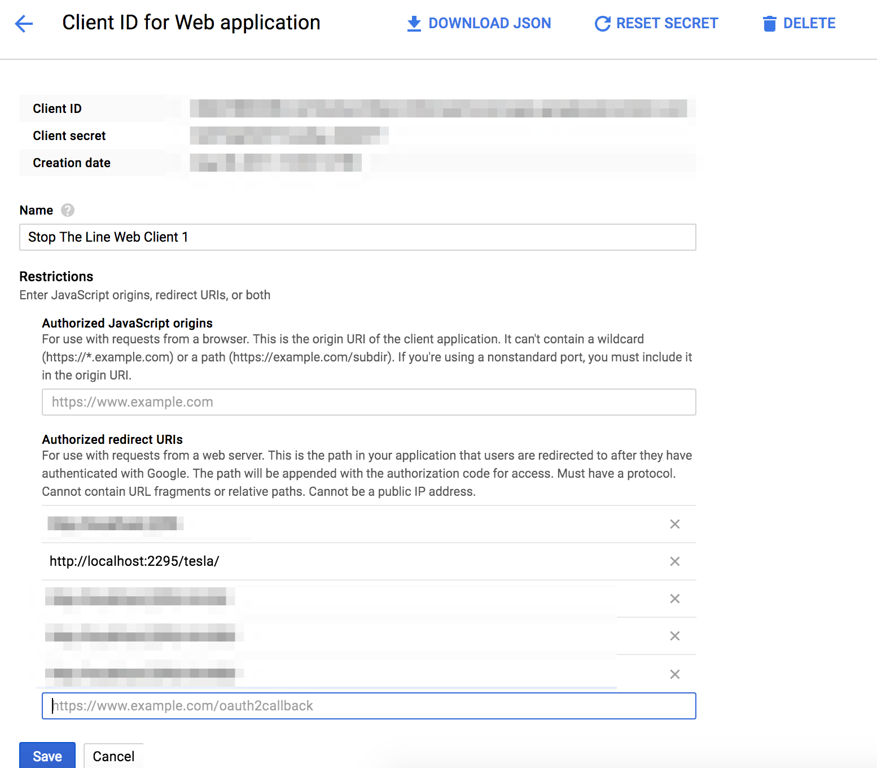Remove the localhost:2295/tesla/ redirect URI
This screenshot has height=768, width=877.
pos(674,561)
